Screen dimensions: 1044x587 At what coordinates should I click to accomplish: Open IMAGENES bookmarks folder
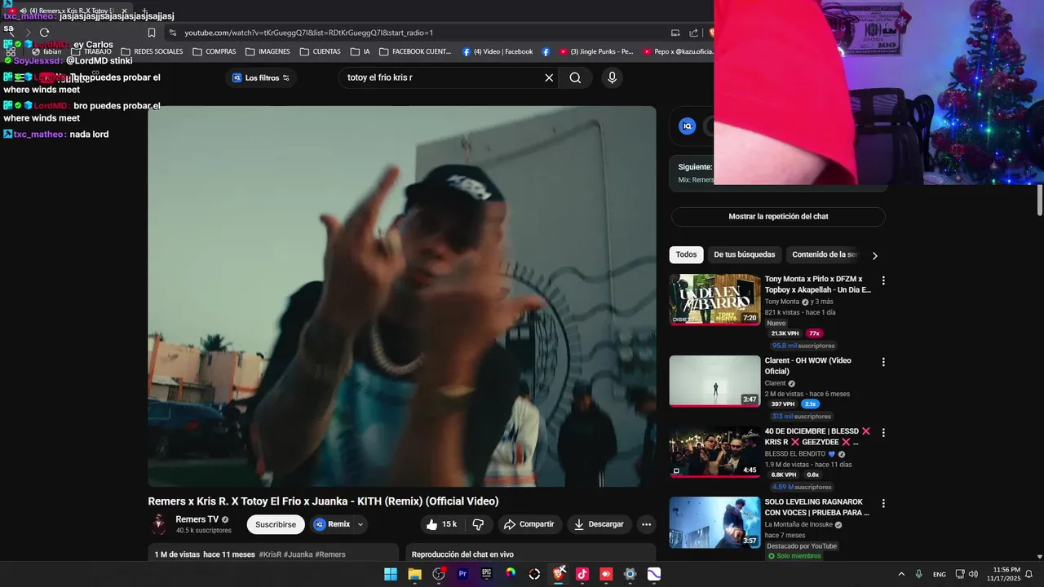268,51
